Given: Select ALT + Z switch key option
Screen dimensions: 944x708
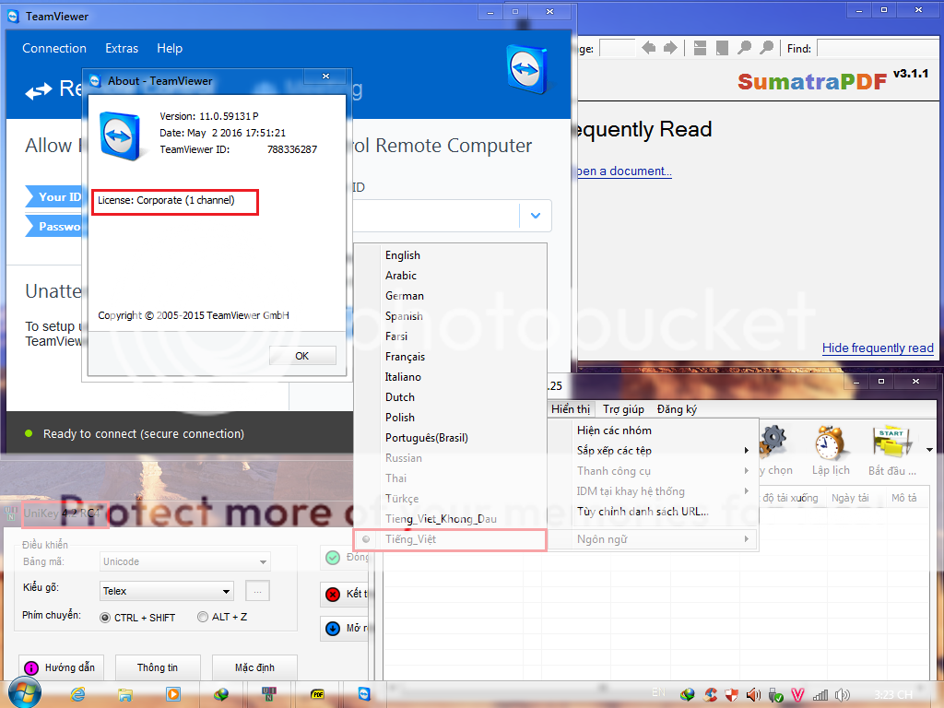Looking at the screenshot, I should click(203, 617).
